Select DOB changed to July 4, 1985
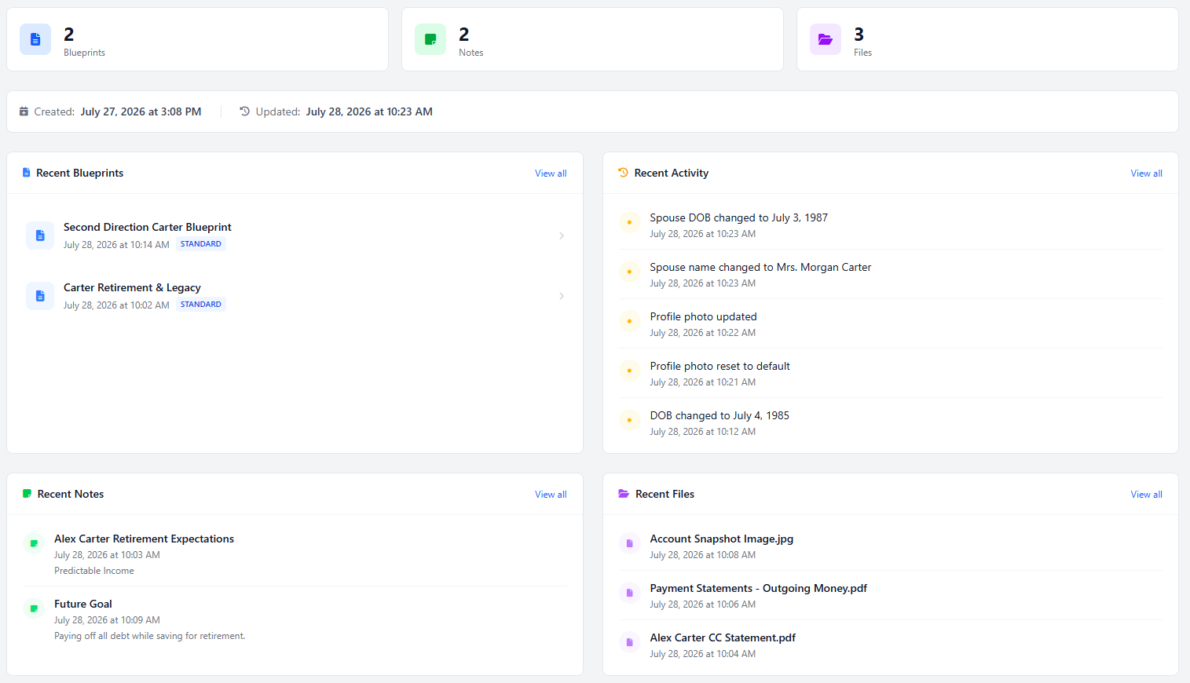This screenshot has width=1190, height=683. tap(719, 415)
